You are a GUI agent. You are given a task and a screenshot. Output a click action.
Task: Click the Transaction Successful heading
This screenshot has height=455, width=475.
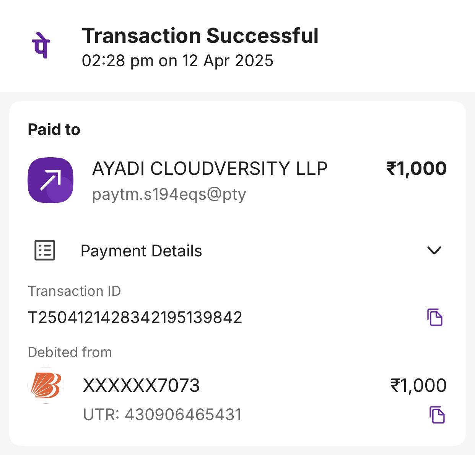200,36
